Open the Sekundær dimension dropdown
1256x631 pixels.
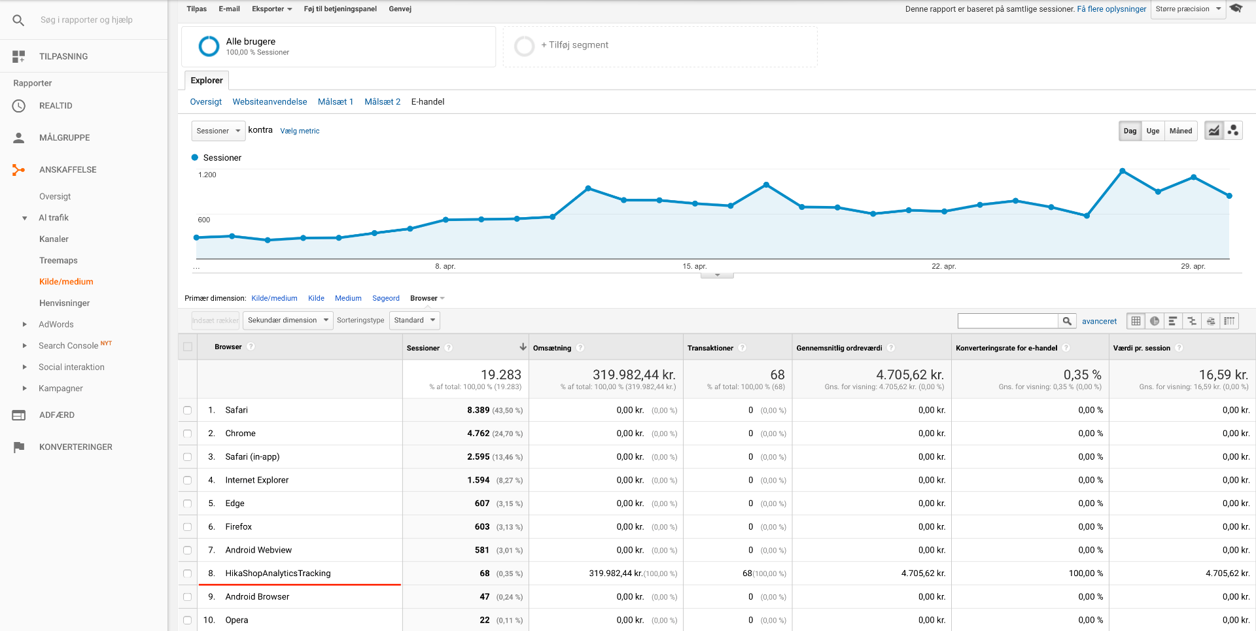pos(288,320)
